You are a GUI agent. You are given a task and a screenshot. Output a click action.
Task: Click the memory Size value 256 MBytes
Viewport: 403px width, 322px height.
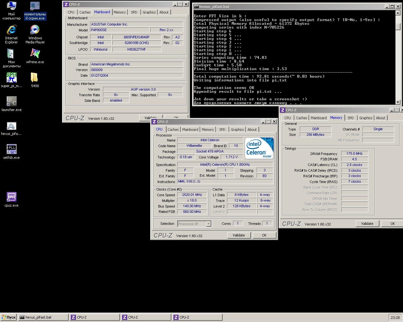point(315,135)
